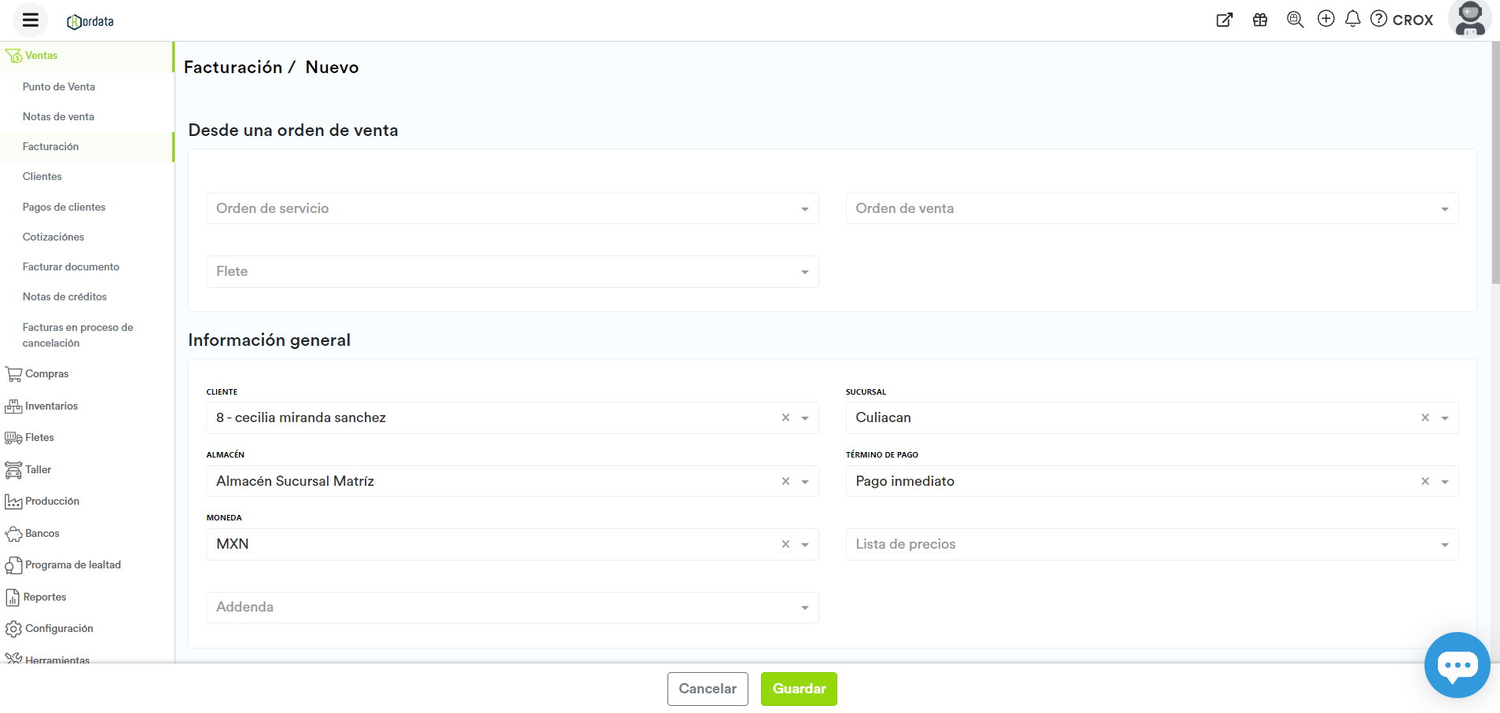Open notifications bell

point(1353,19)
